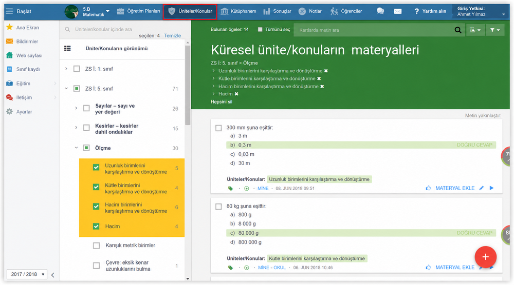The image size is (514, 285).
Task: Click Hepsini sil to remove all filters
Action: [221, 101]
